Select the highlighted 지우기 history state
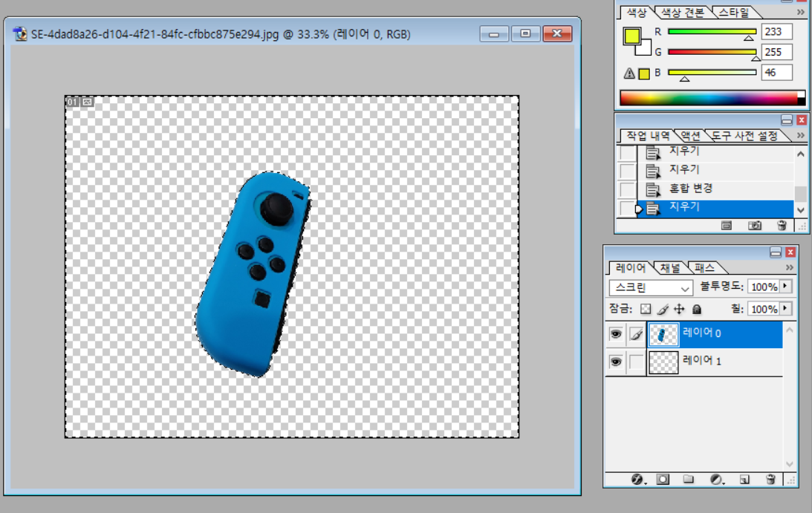 [x=715, y=208]
